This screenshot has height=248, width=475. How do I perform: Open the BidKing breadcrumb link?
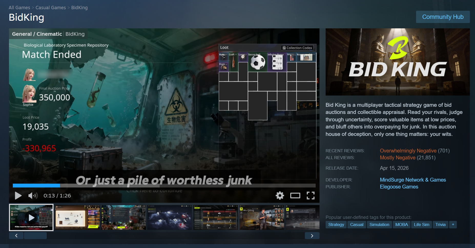pos(79,8)
